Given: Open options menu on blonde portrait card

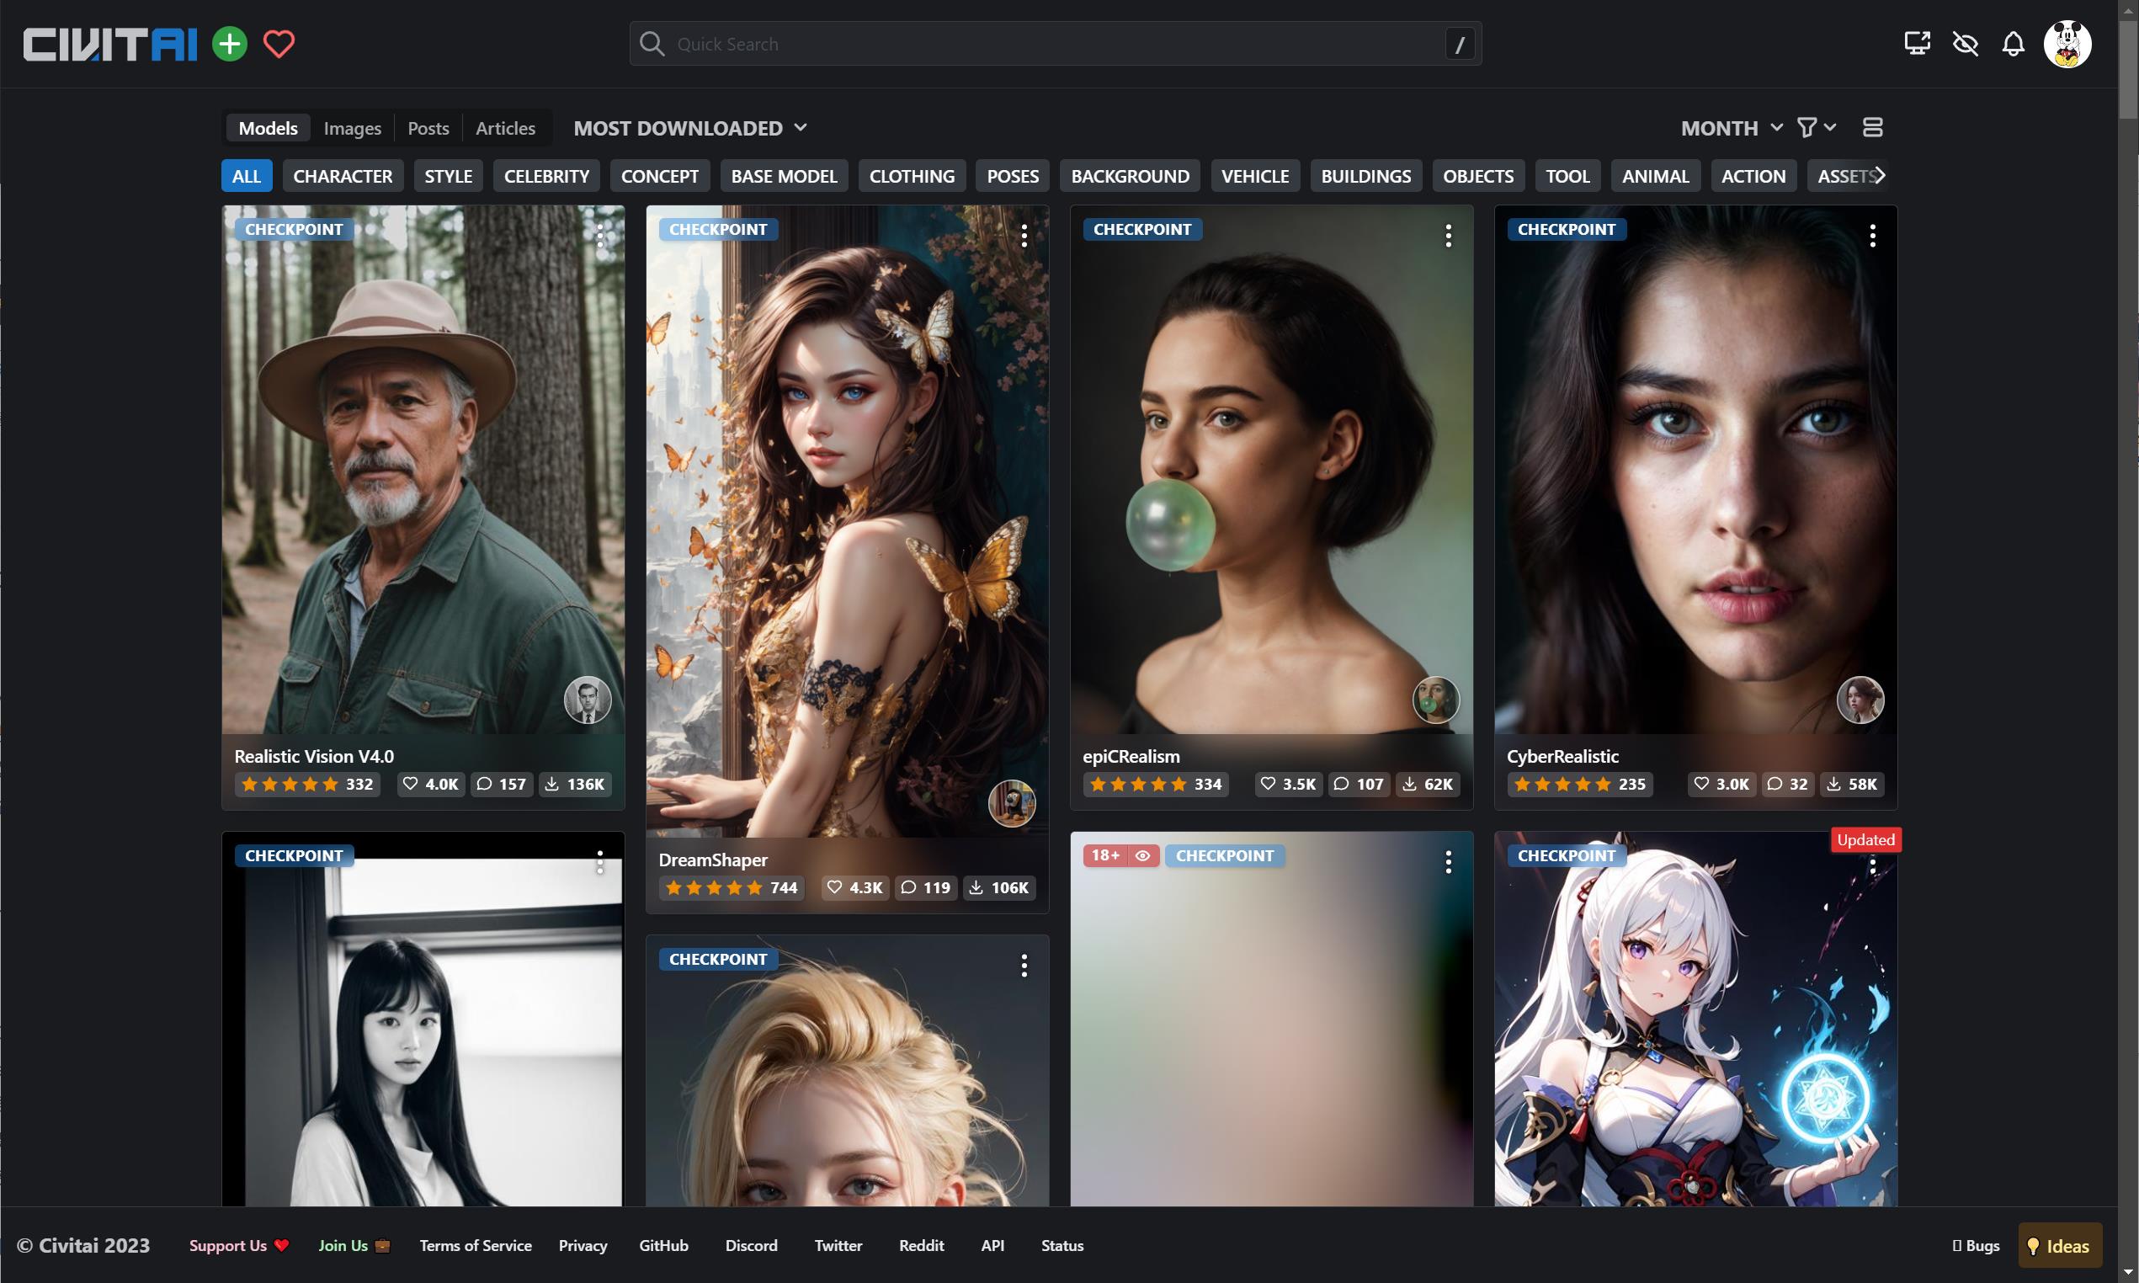Looking at the screenshot, I should pyautogui.click(x=1024, y=965).
